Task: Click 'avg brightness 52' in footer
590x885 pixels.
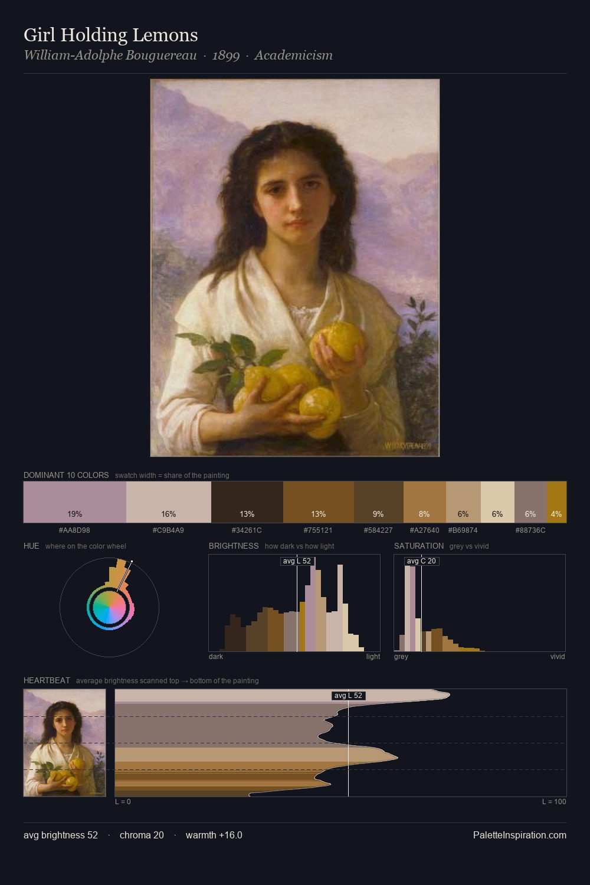Action: pyautogui.click(x=61, y=835)
